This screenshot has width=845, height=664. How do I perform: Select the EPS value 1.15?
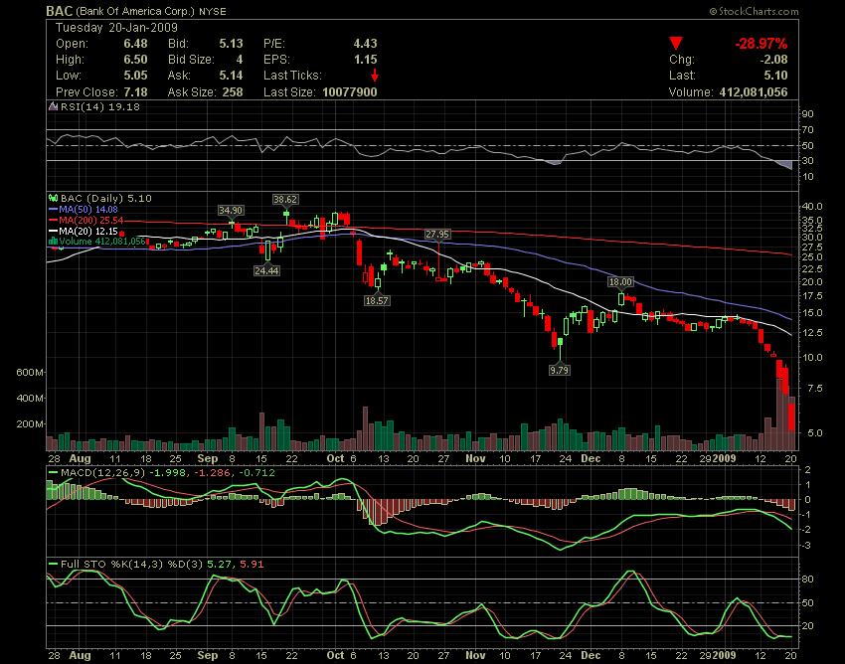click(x=366, y=60)
